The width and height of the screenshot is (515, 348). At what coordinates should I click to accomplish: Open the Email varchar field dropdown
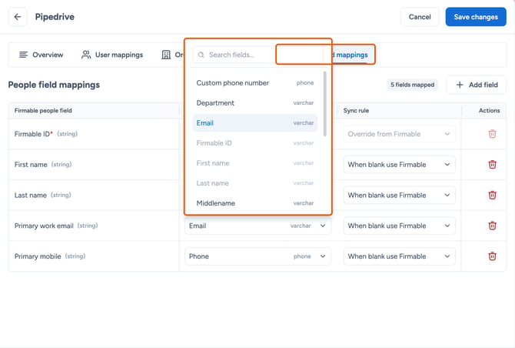(x=257, y=226)
